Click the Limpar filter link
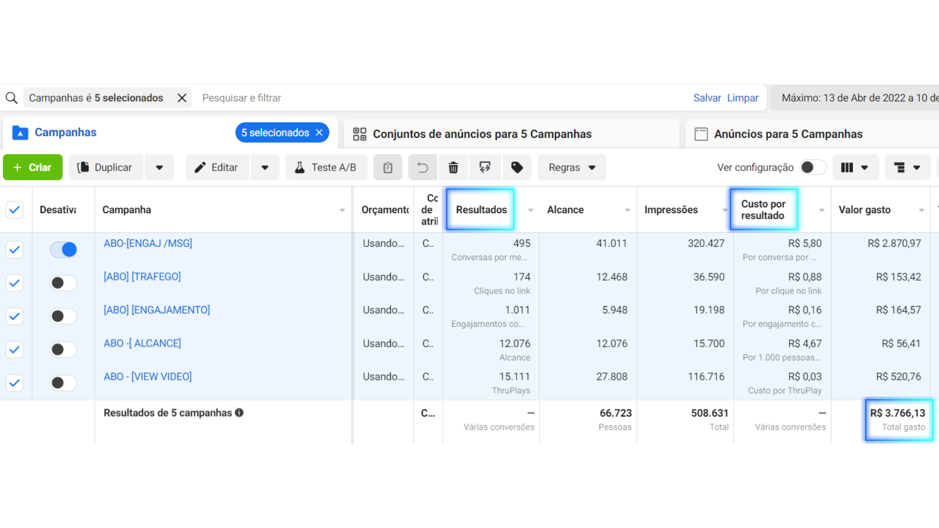 (x=742, y=98)
